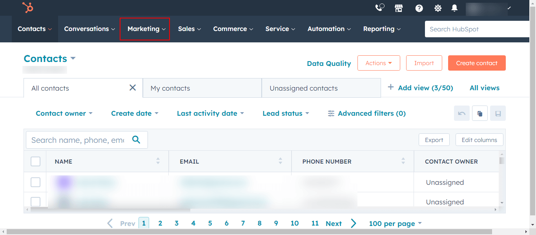Screen dimensions: 536x235
Task: Open the Settings gear icon
Action: pos(438,7)
